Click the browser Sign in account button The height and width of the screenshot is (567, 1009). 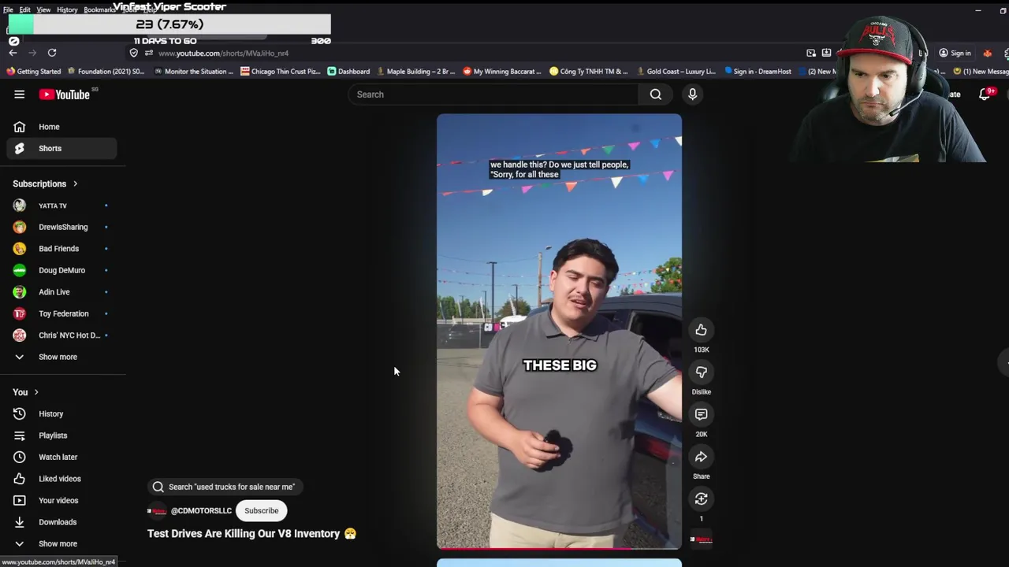pyautogui.click(x=955, y=53)
